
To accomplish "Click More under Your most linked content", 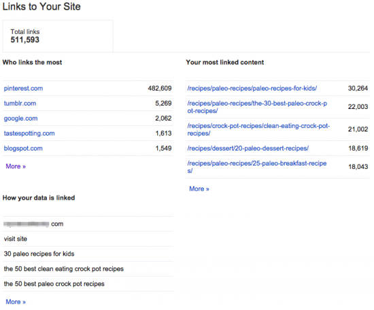I will coord(199,189).
